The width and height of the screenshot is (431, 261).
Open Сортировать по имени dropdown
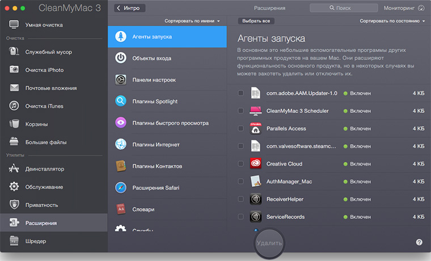[x=192, y=21]
